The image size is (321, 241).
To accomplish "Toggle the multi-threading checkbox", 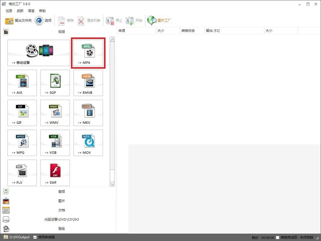I will [x=35, y=237].
